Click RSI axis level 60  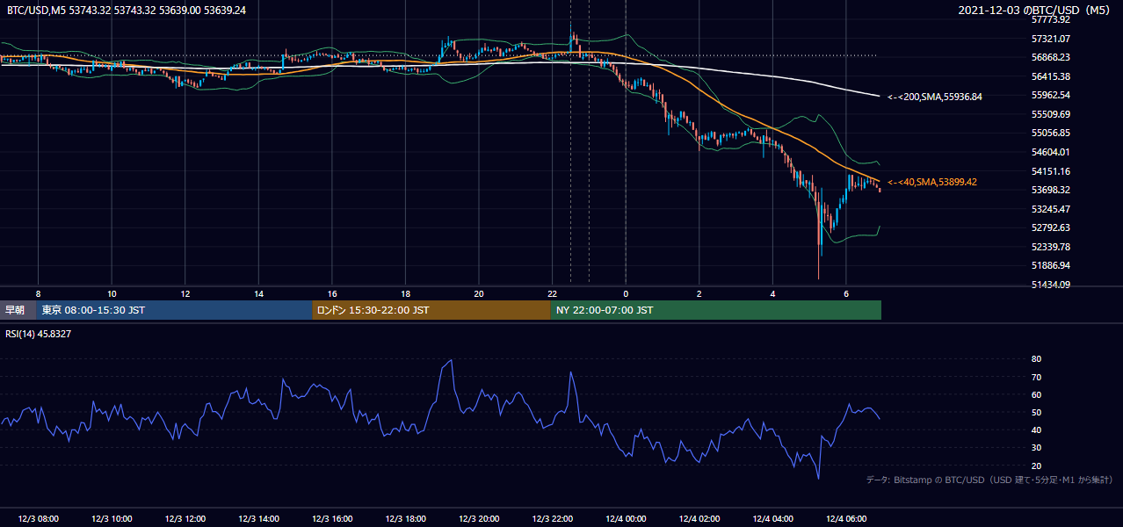coord(1036,394)
